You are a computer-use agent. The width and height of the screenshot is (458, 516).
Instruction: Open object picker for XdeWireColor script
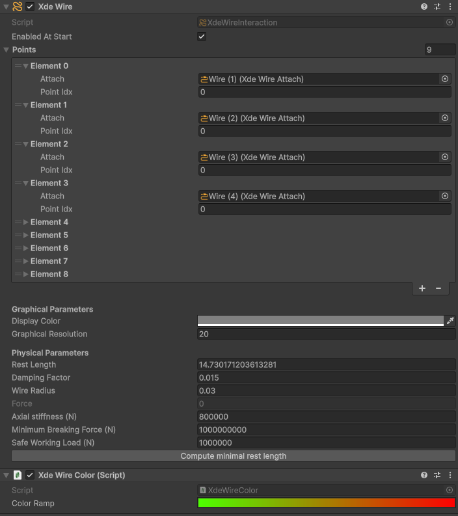[x=449, y=490]
